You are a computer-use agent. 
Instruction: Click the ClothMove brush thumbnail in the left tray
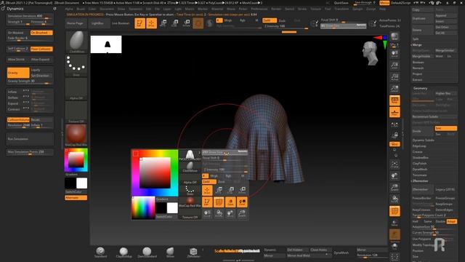[x=76, y=42]
